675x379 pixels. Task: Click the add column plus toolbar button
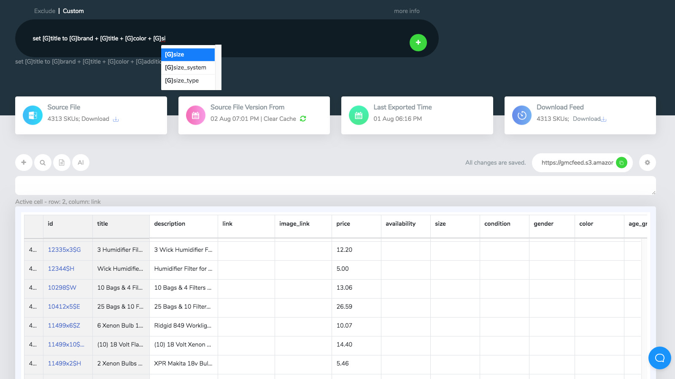click(24, 163)
